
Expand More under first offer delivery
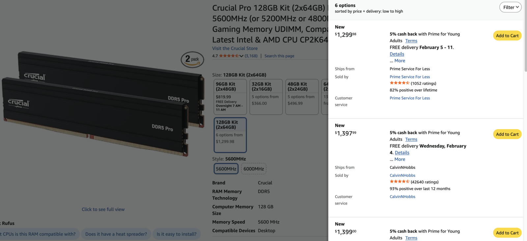point(400,61)
